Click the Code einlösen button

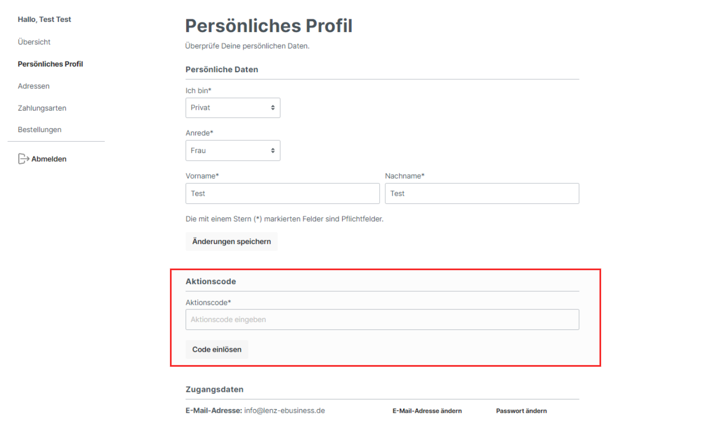coord(217,349)
